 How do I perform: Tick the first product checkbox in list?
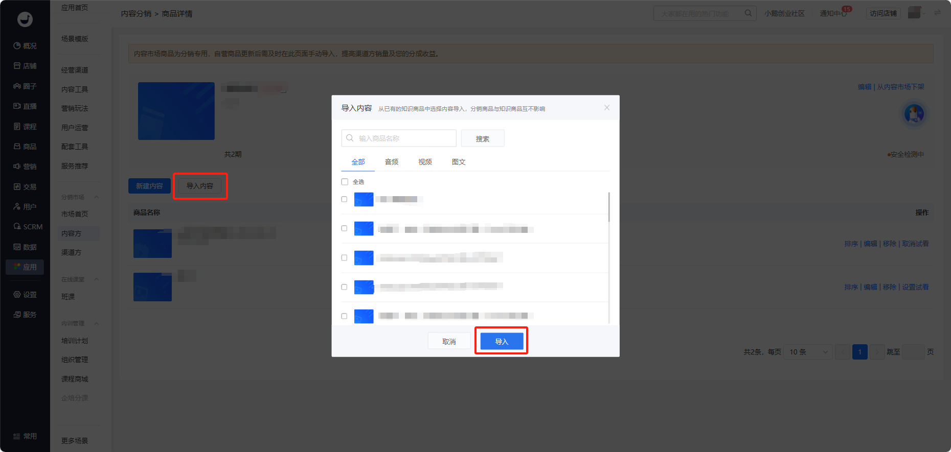[344, 199]
